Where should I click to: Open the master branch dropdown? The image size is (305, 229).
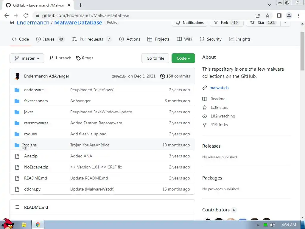point(27,58)
